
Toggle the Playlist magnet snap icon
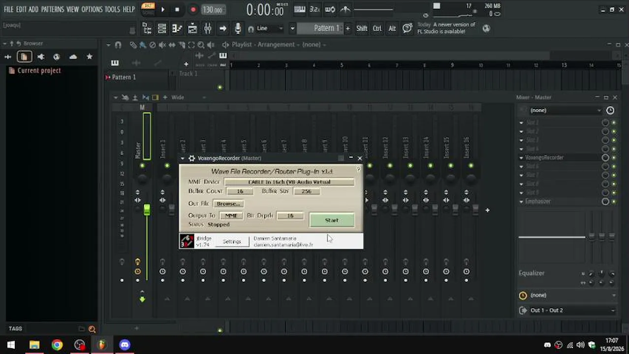point(118,45)
